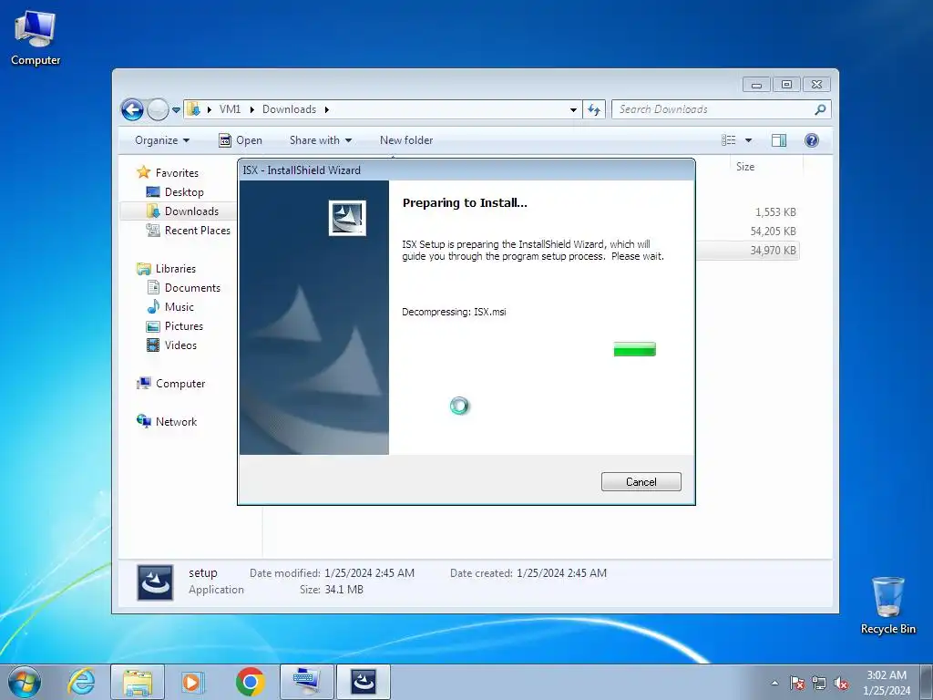
Task: Maximize the Downloads Explorer window
Action: pos(786,85)
